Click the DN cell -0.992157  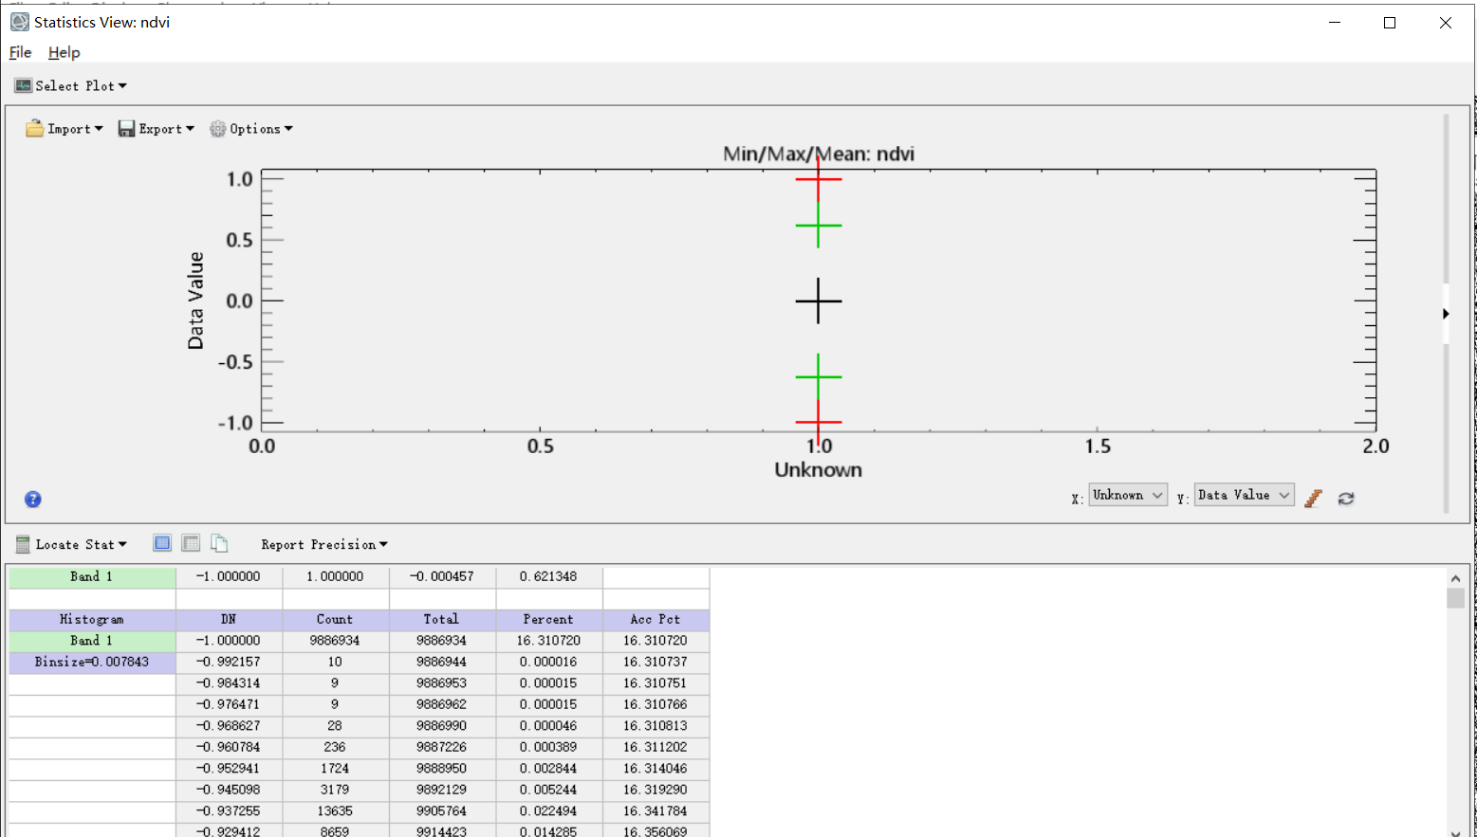click(229, 662)
